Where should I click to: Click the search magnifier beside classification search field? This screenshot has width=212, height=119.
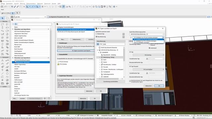coord(101,44)
